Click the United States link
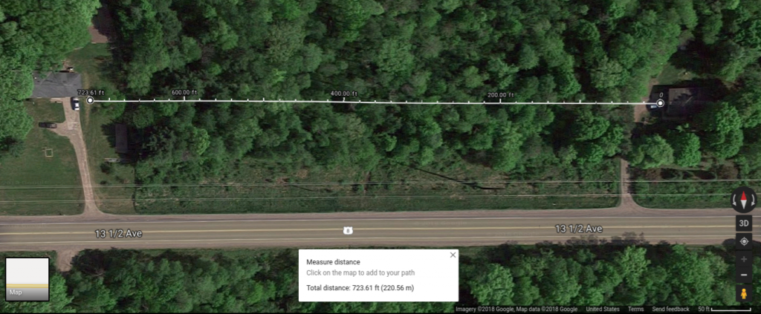This screenshot has width=761, height=314. point(602,309)
